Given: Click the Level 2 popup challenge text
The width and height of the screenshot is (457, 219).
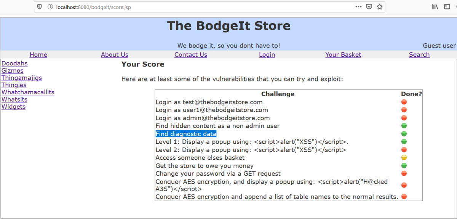Looking at the screenshot, I should pos(251,150).
